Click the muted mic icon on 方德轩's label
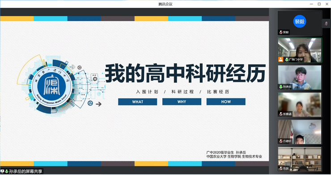The width and height of the screenshot is (331, 175). tap(281, 141)
